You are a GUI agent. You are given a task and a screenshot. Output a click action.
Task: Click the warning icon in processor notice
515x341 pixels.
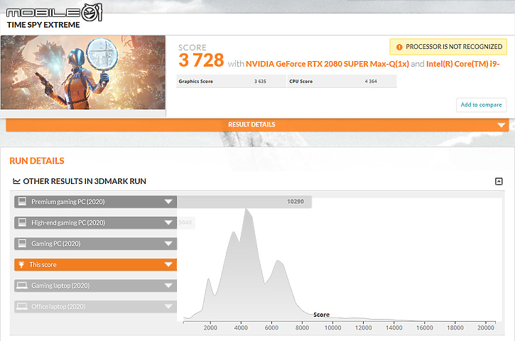pyautogui.click(x=399, y=47)
